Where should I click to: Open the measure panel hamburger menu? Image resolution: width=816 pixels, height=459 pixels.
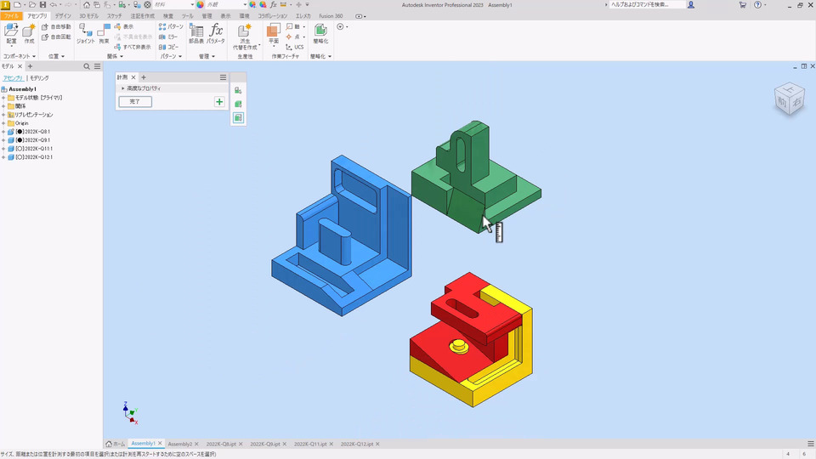(224, 77)
